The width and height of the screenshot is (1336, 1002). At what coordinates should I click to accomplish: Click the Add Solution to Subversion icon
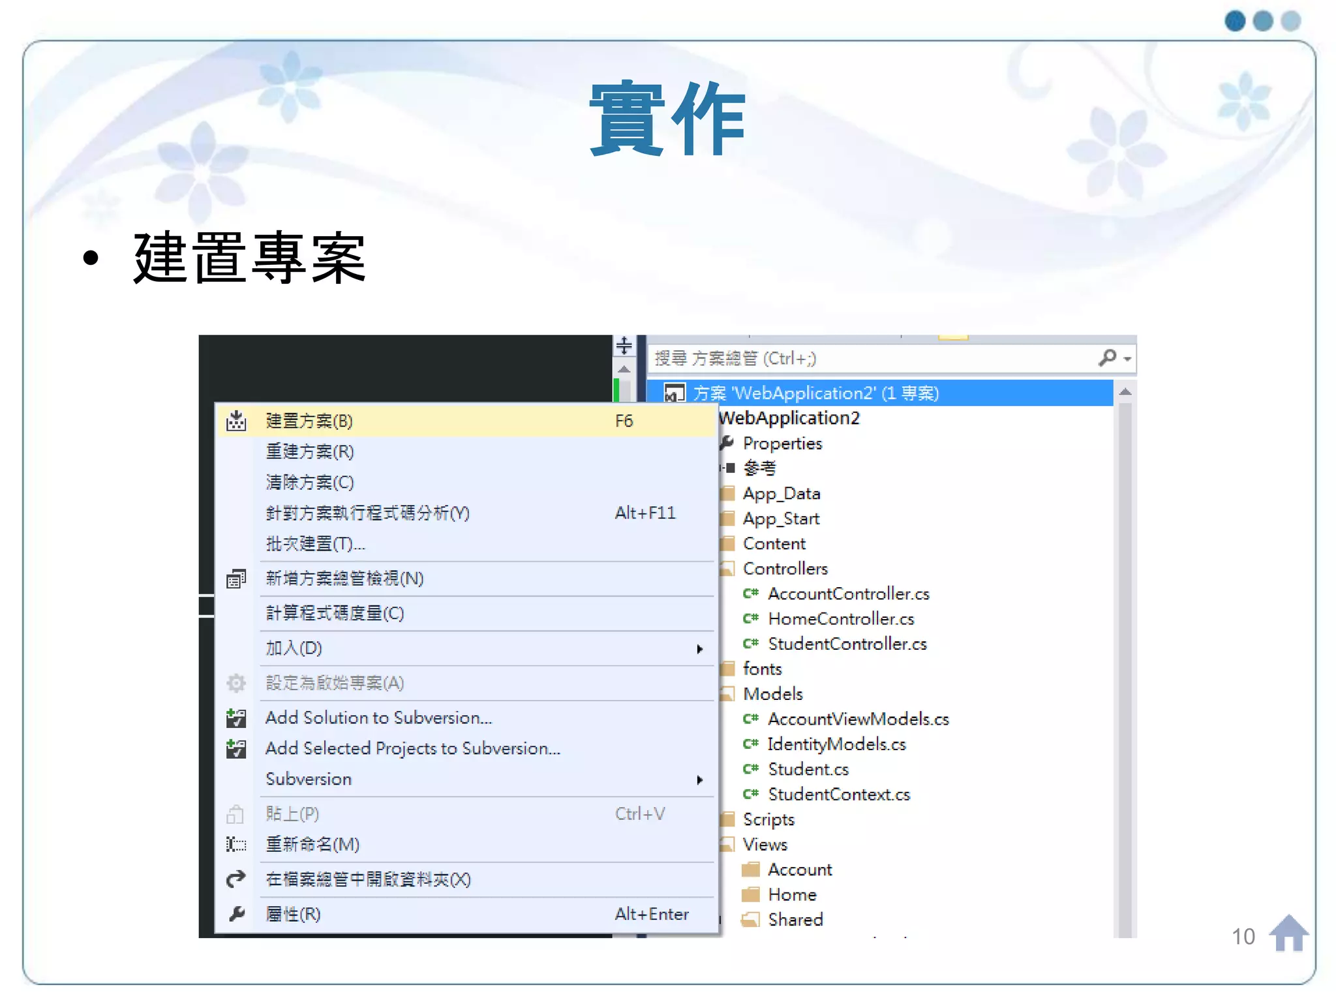(x=236, y=718)
